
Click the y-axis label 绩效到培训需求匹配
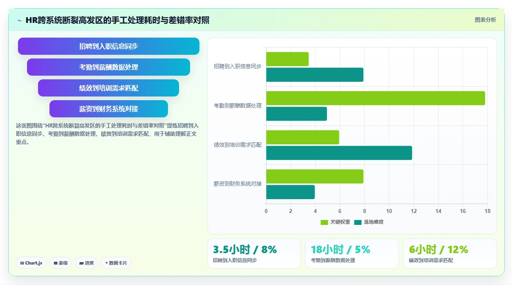point(237,145)
